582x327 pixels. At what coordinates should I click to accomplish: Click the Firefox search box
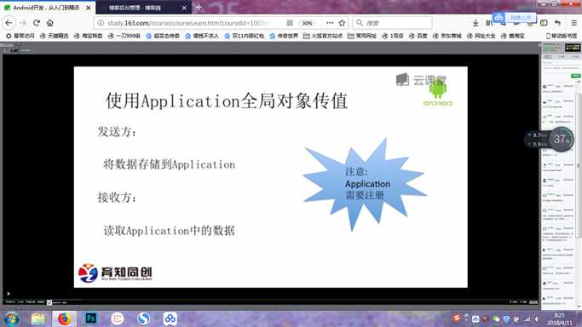(392, 23)
